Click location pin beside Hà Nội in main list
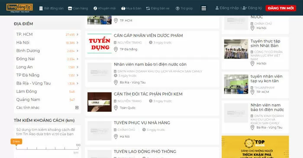The image size is (303, 158). (116, 136)
